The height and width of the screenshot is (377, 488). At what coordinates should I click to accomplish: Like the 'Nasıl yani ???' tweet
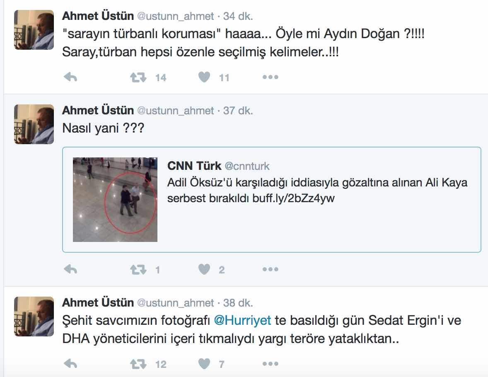click(x=204, y=270)
